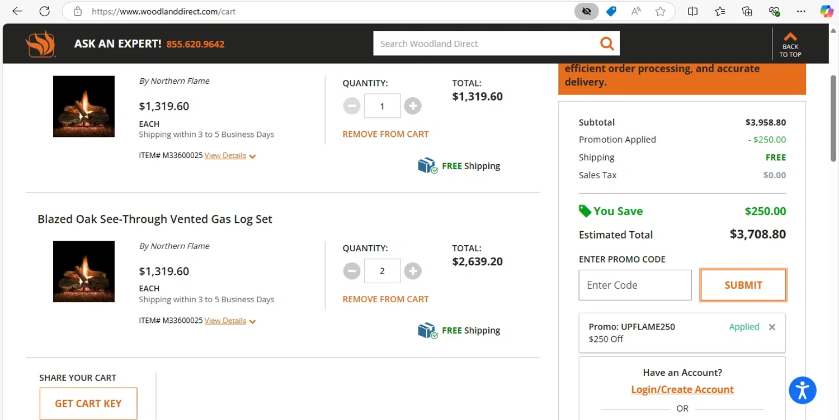Go to Woodland Direct home via logo
839x420 pixels.
[x=40, y=44]
